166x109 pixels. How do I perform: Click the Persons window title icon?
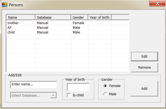(x=5, y=5)
